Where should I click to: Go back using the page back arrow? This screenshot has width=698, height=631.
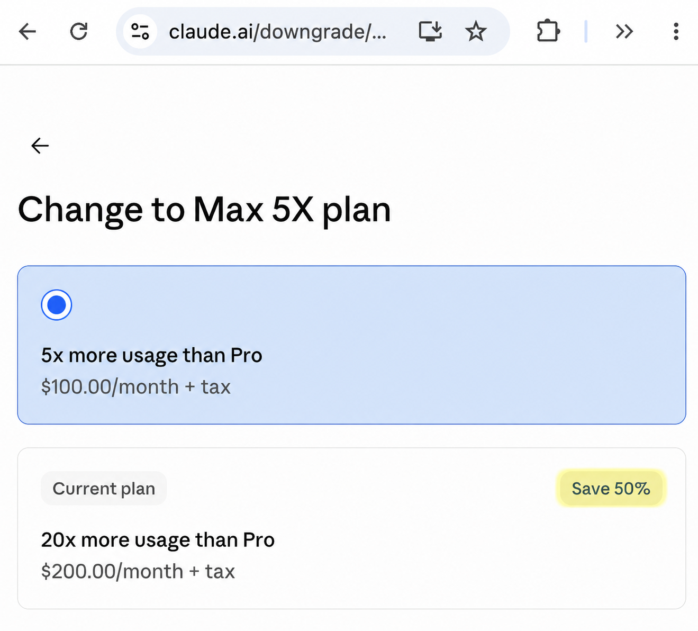(x=40, y=146)
